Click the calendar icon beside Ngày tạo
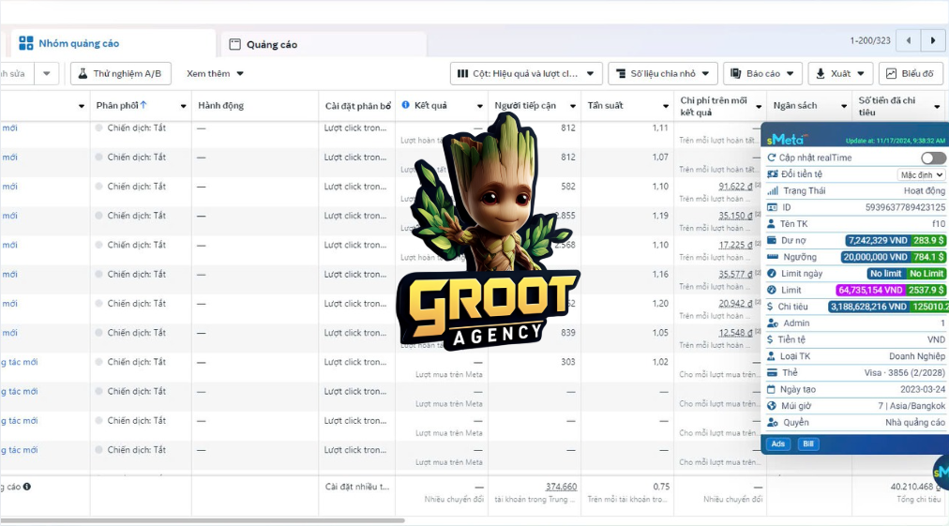The height and width of the screenshot is (526, 949). coord(771,389)
